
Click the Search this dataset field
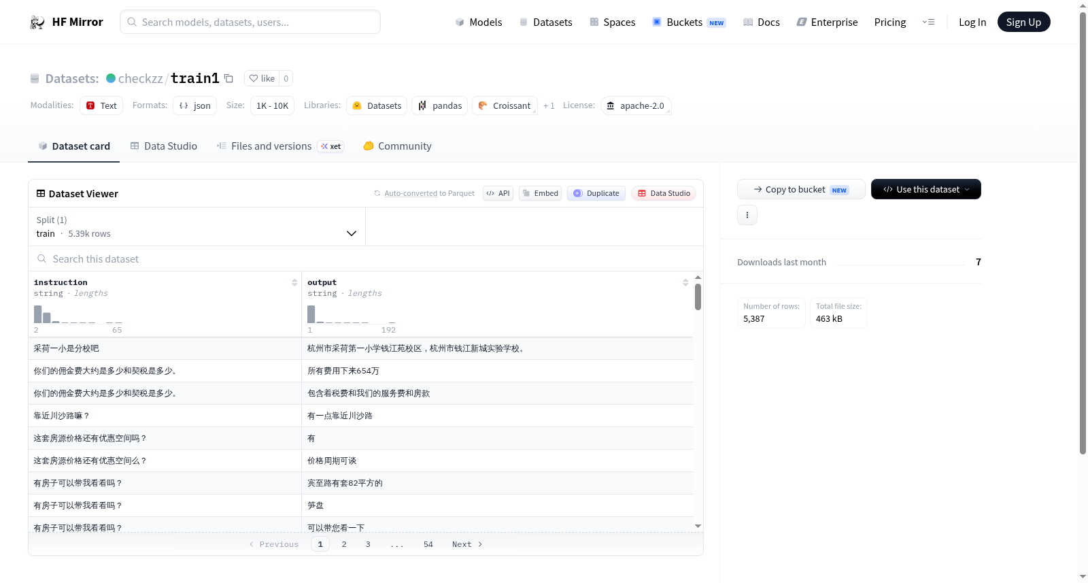pos(366,259)
